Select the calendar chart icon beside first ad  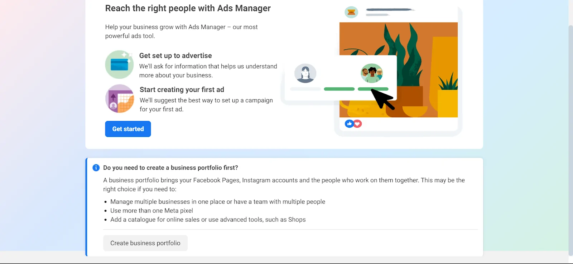click(x=120, y=98)
